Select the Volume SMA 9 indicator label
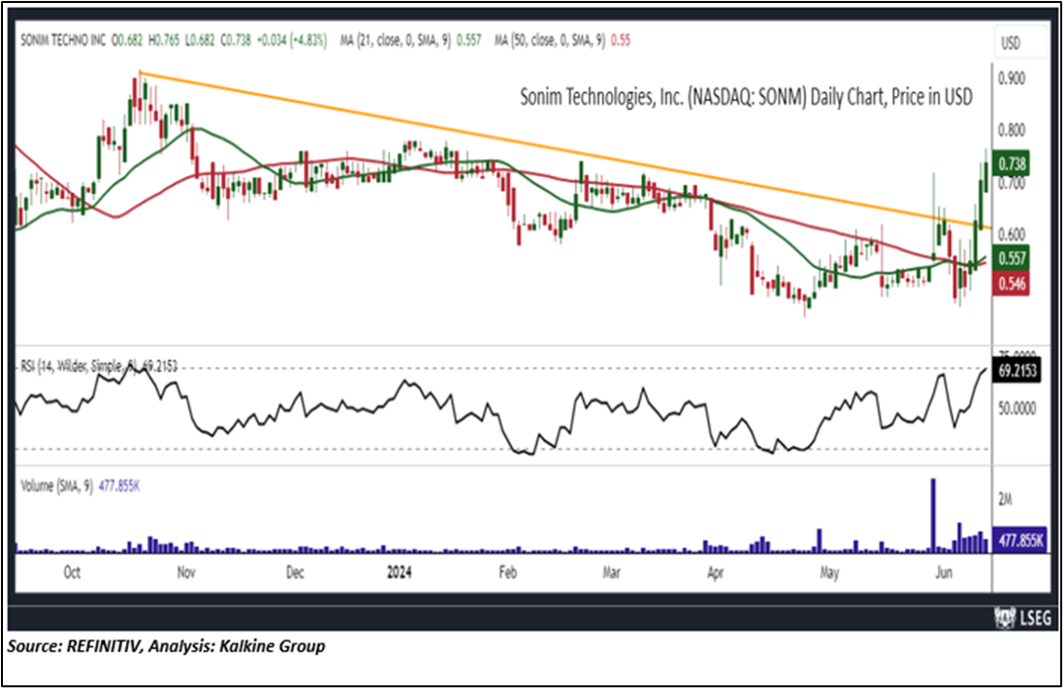The width and height of the screenshot is (1063, 688). tap(80, 486)
